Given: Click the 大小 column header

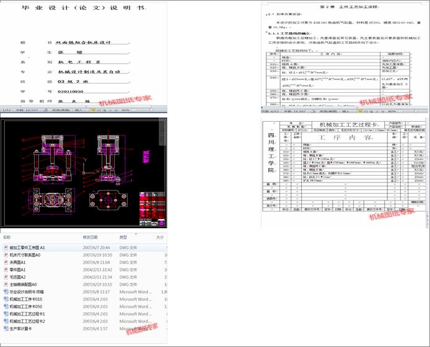Looking at the screenshot, I should pos(159,238).
